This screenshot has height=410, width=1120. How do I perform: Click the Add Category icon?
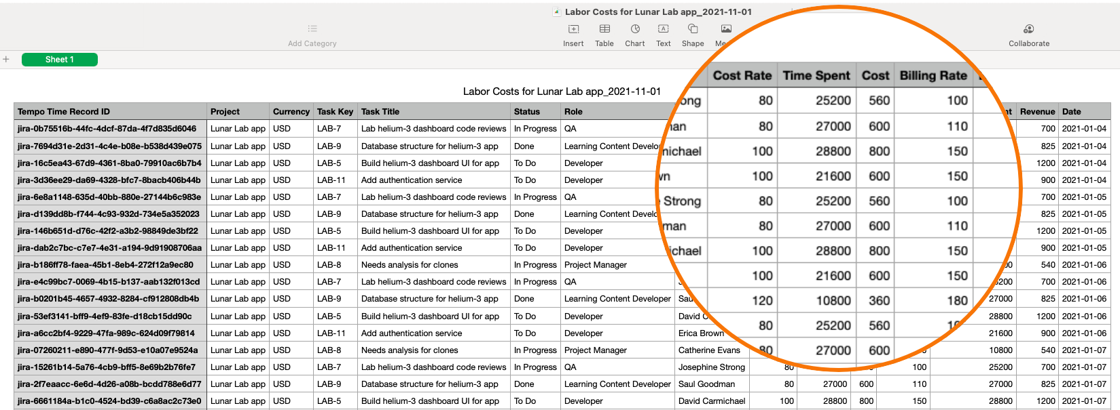coord(312,29)
